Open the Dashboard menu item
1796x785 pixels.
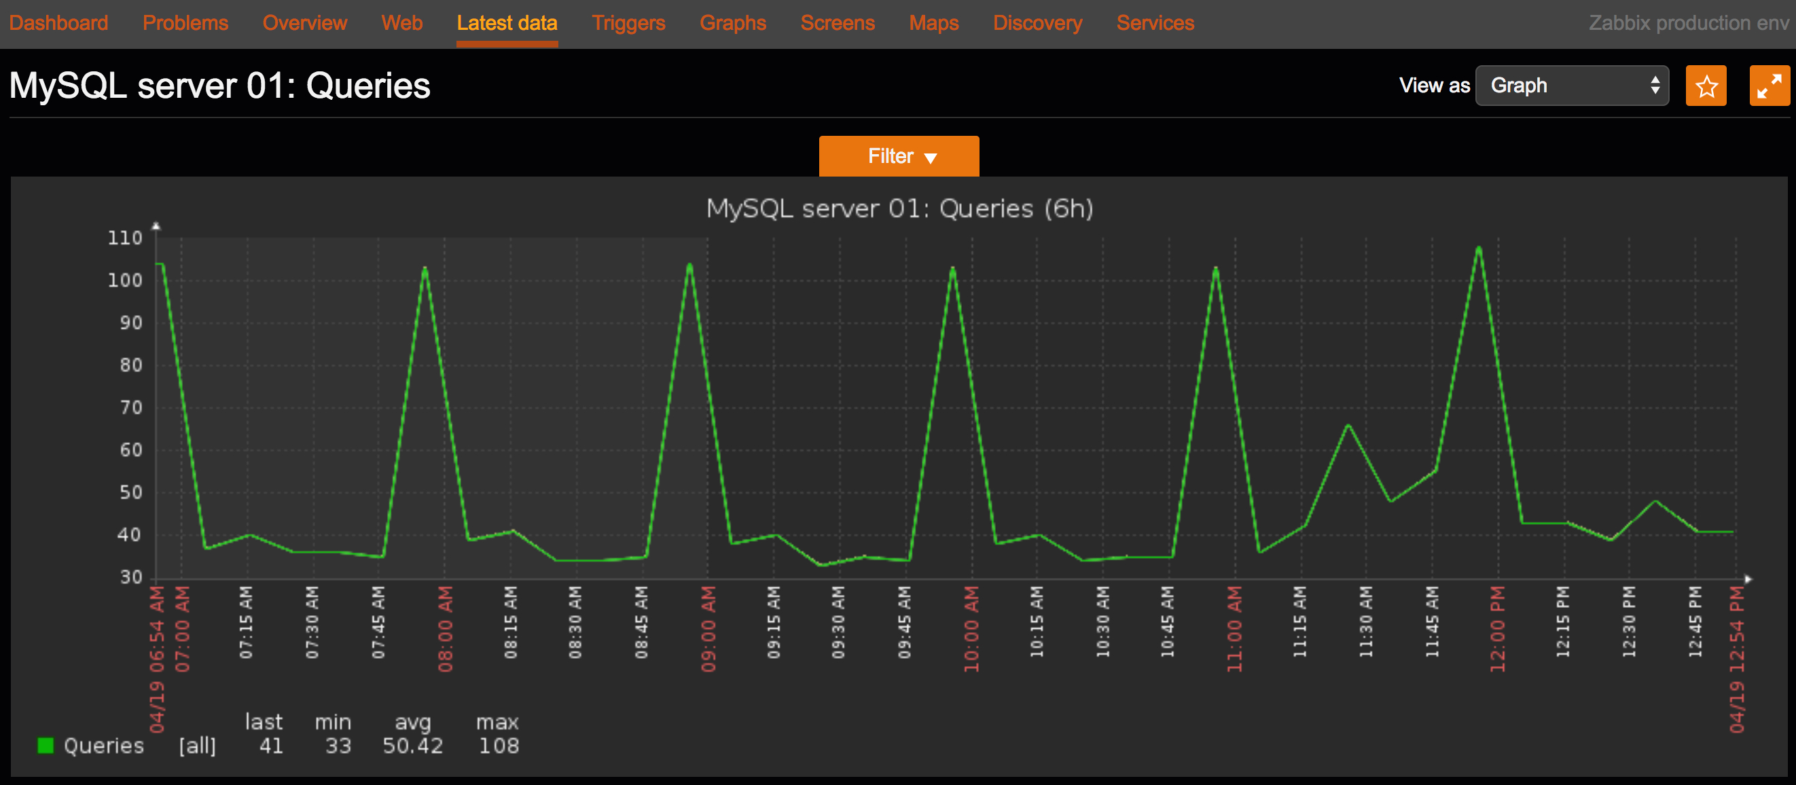(x=58, y=23)
